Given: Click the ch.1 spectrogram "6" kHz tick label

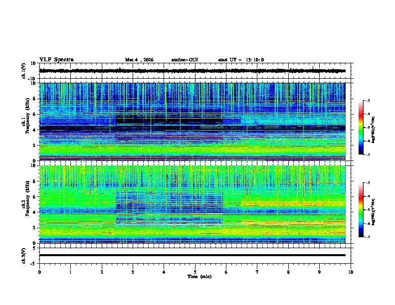Looking at the screenshot, I should coord(34,114).
